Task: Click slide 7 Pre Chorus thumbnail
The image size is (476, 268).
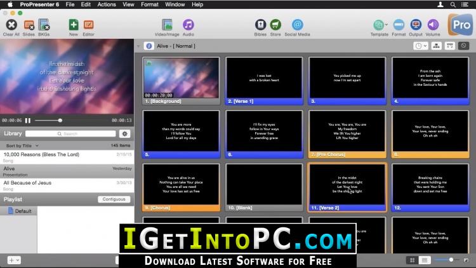Action: click(347, 134)
